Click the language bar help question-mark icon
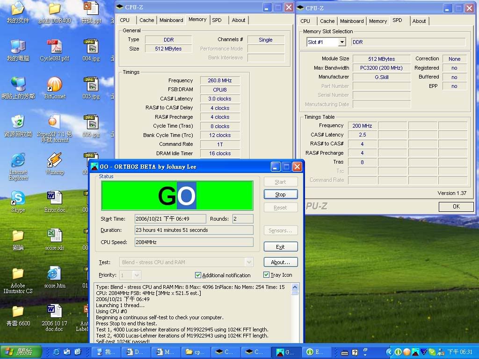The width and height of the screenshot is (479, 359). 355,352
